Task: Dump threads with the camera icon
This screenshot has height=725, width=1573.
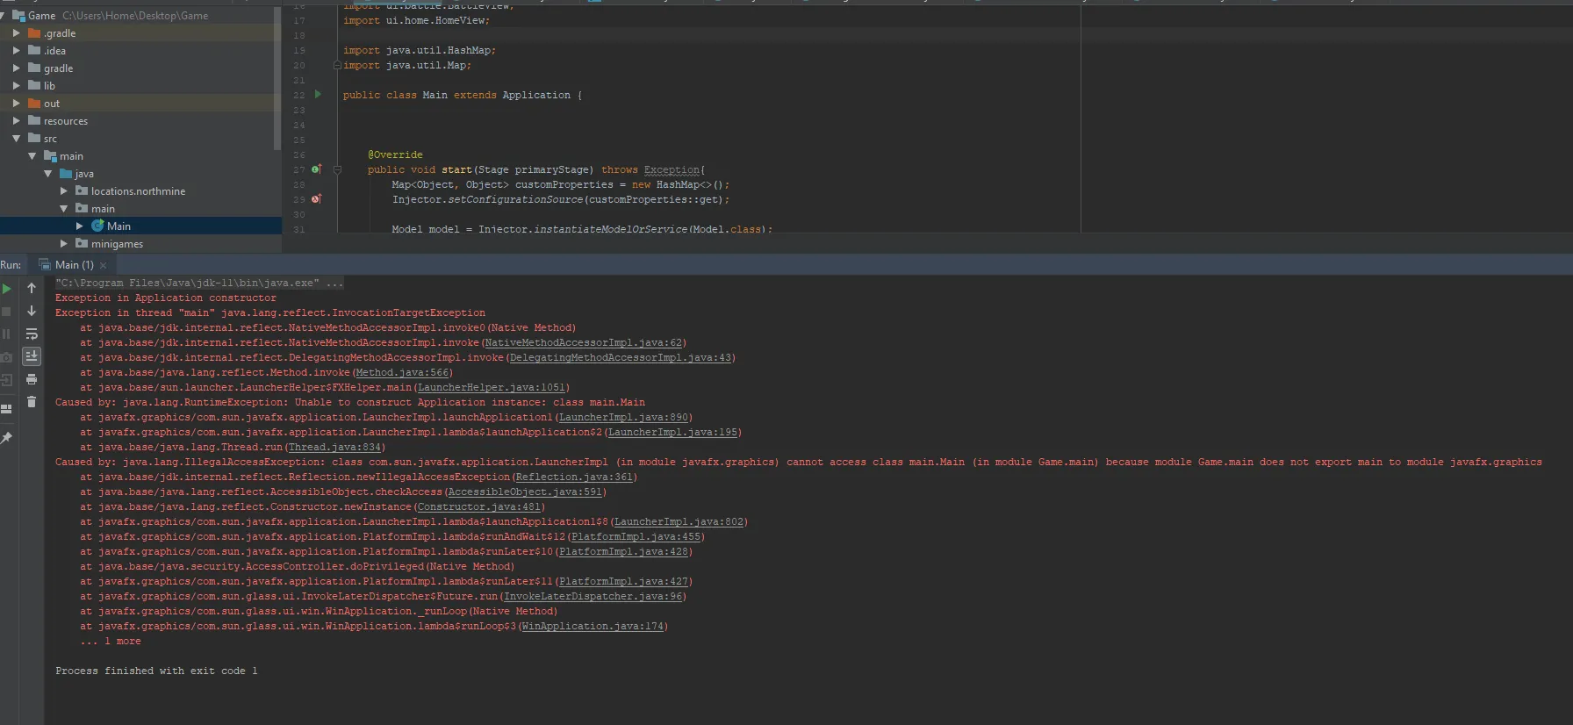Action: click(6, 356)
